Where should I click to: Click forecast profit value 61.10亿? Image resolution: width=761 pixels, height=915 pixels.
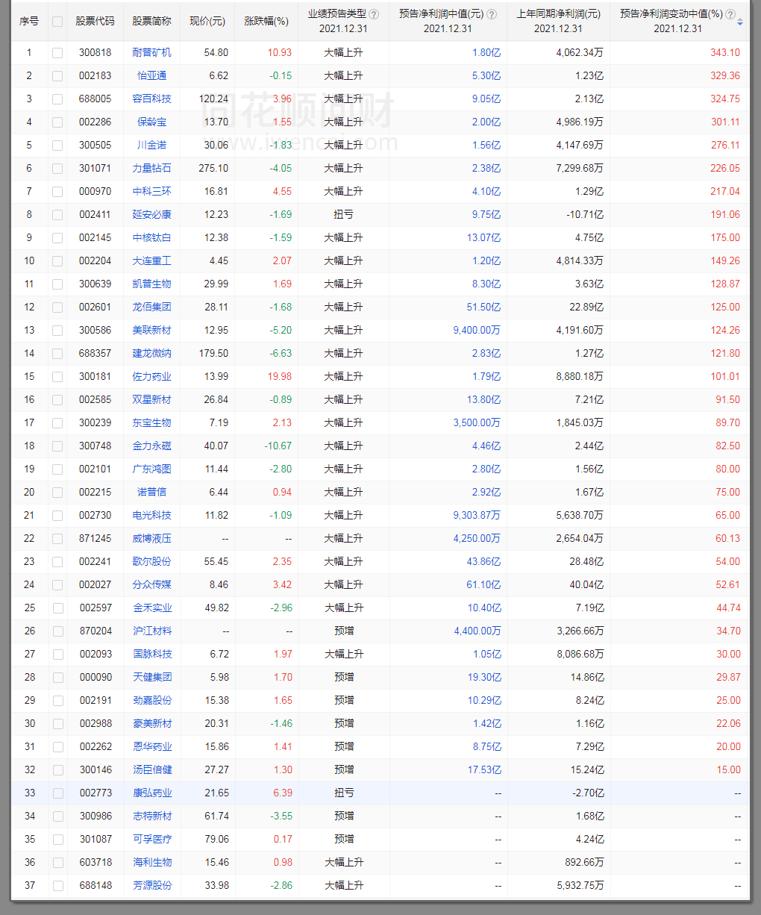pyautogui.click(x=483, y=584)
